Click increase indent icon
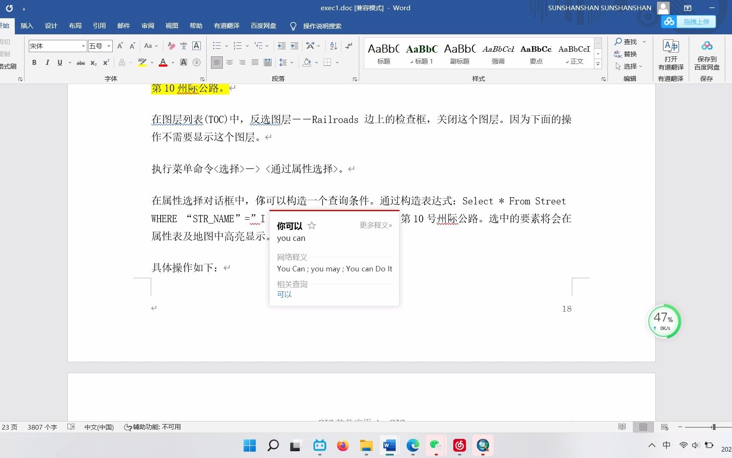732x458 pixels. coord(294,46)
